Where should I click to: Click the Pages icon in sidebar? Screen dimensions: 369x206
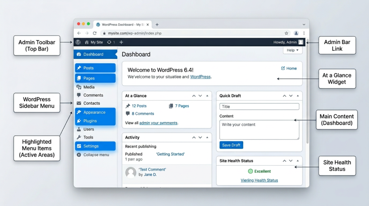pos(79,78)
